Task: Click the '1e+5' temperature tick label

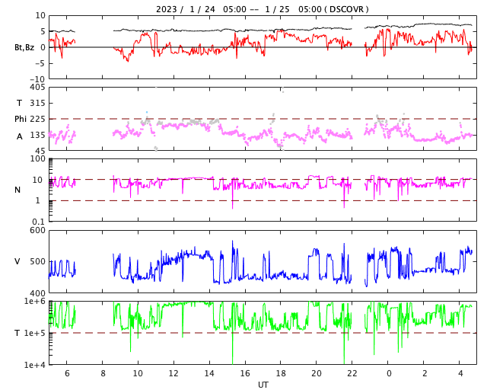Action: tap(35, 333)
